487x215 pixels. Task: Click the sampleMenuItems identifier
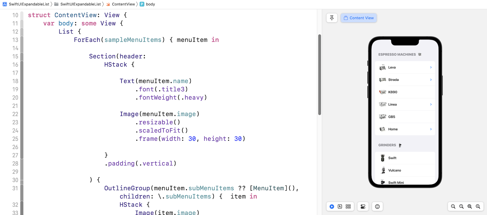tap(133, 40)
